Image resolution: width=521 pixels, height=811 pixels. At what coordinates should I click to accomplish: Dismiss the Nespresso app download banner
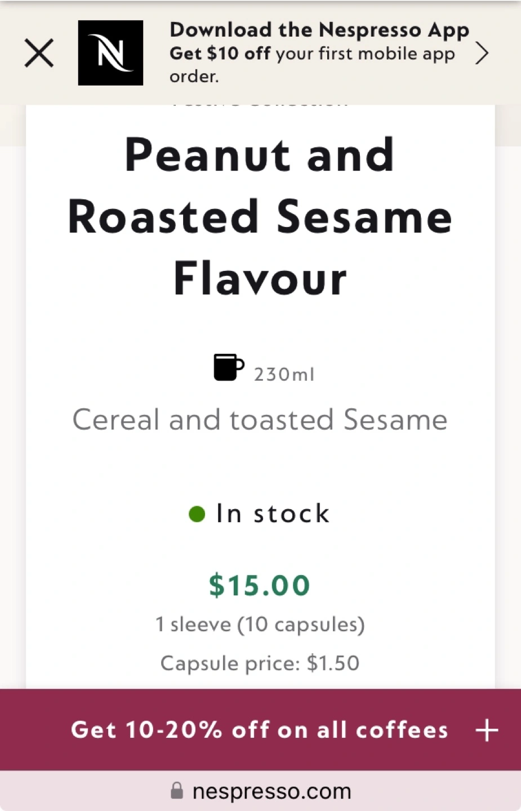[x=39, y=54]
